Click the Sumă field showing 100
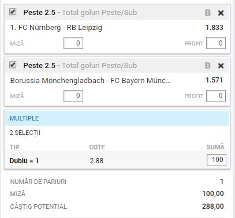This screenshot has width=235, height=218. coord(217,160)
